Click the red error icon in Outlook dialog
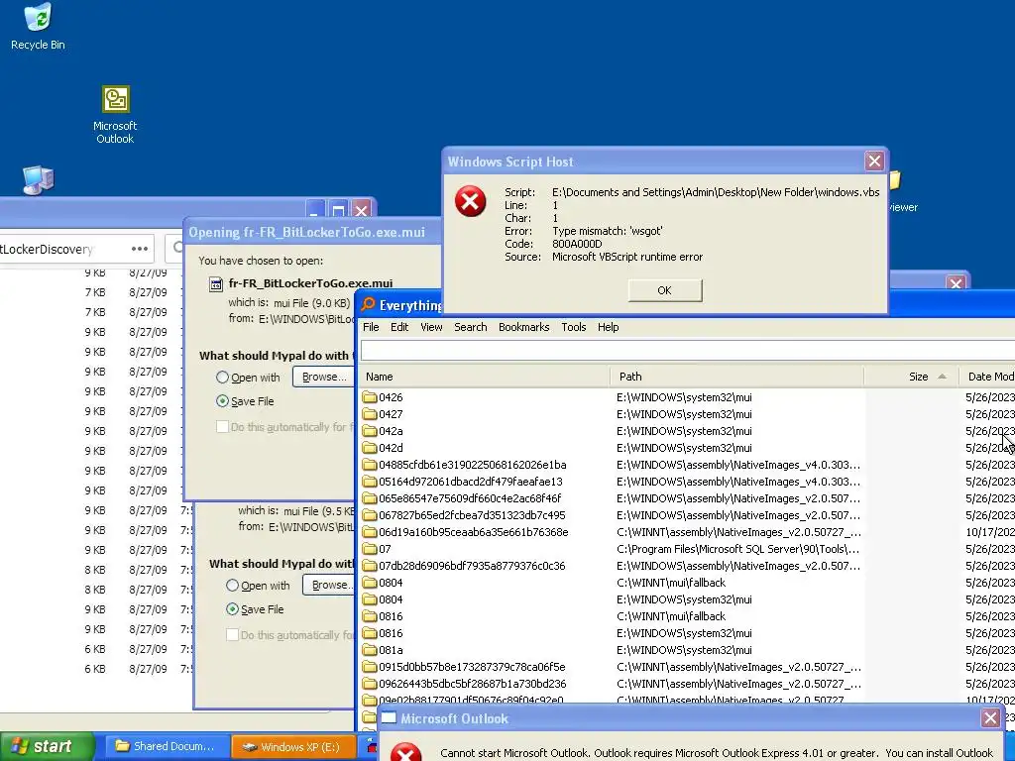Image resolution: width=1015 pixels, height=761 pixels. click(405, 753)
